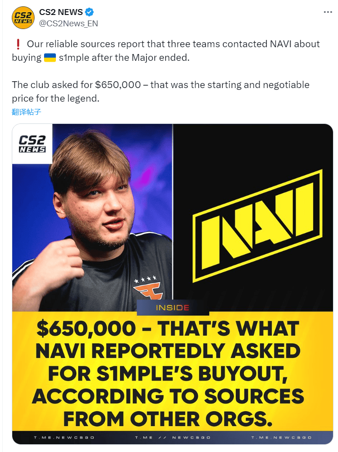Click the red exclamation mark emoji
338x452 pixels.
point(18,44)
